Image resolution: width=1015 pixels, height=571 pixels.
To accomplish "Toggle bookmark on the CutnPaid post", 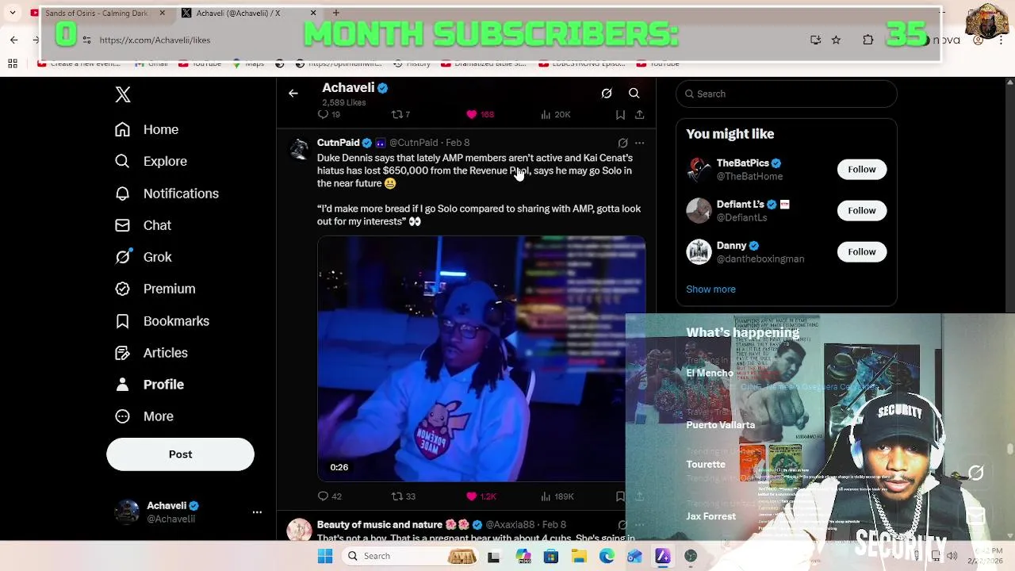I will pyautogui.click(x=620, y=496).
